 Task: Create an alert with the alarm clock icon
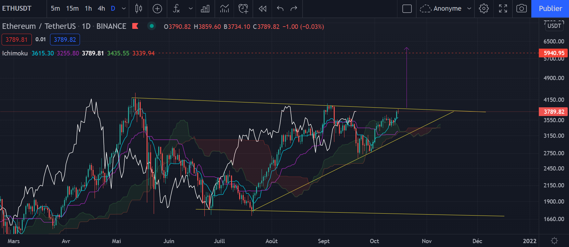point(243,9)
